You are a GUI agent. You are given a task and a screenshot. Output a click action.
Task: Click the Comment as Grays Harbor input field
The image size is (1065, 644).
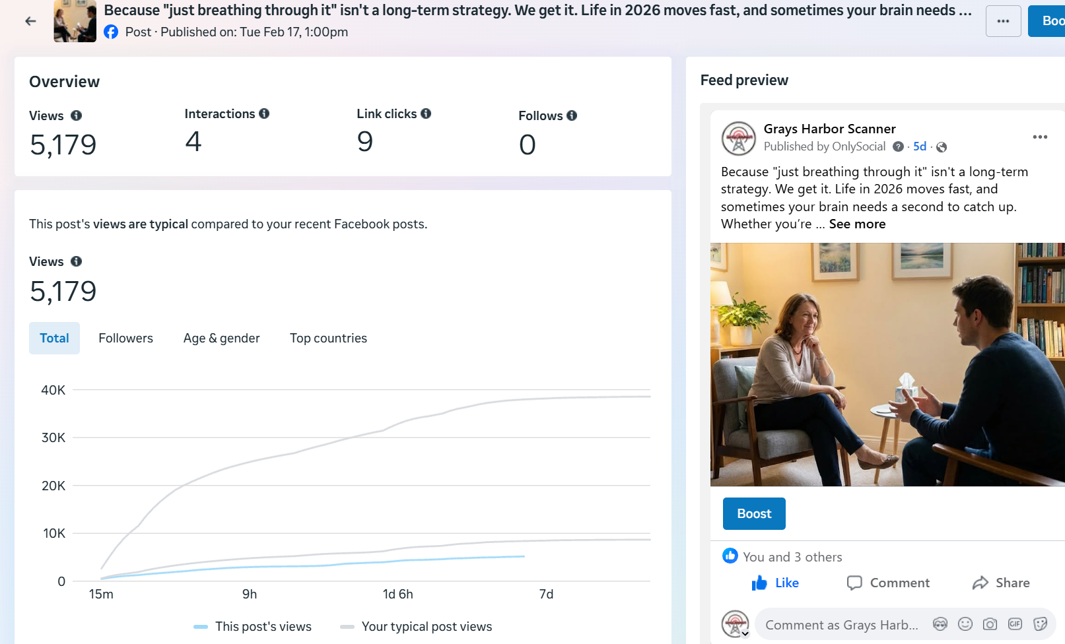(x=841, y=625)
